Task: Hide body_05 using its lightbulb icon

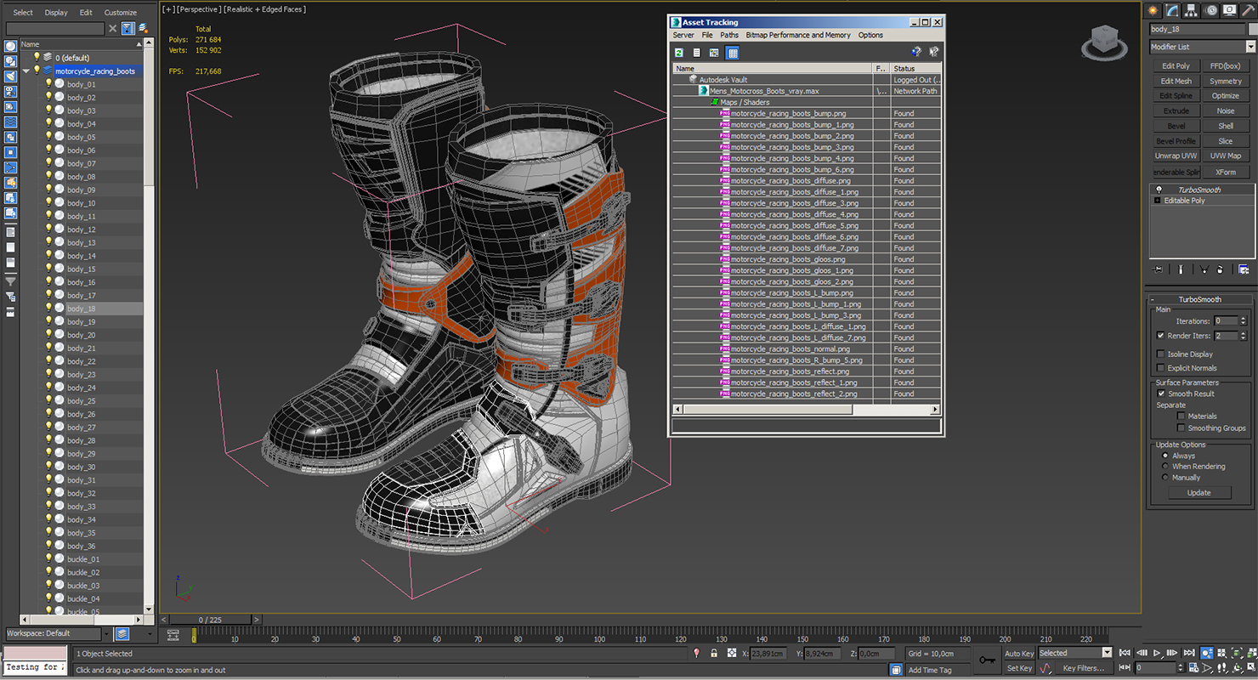Action: tap(48, 137)
